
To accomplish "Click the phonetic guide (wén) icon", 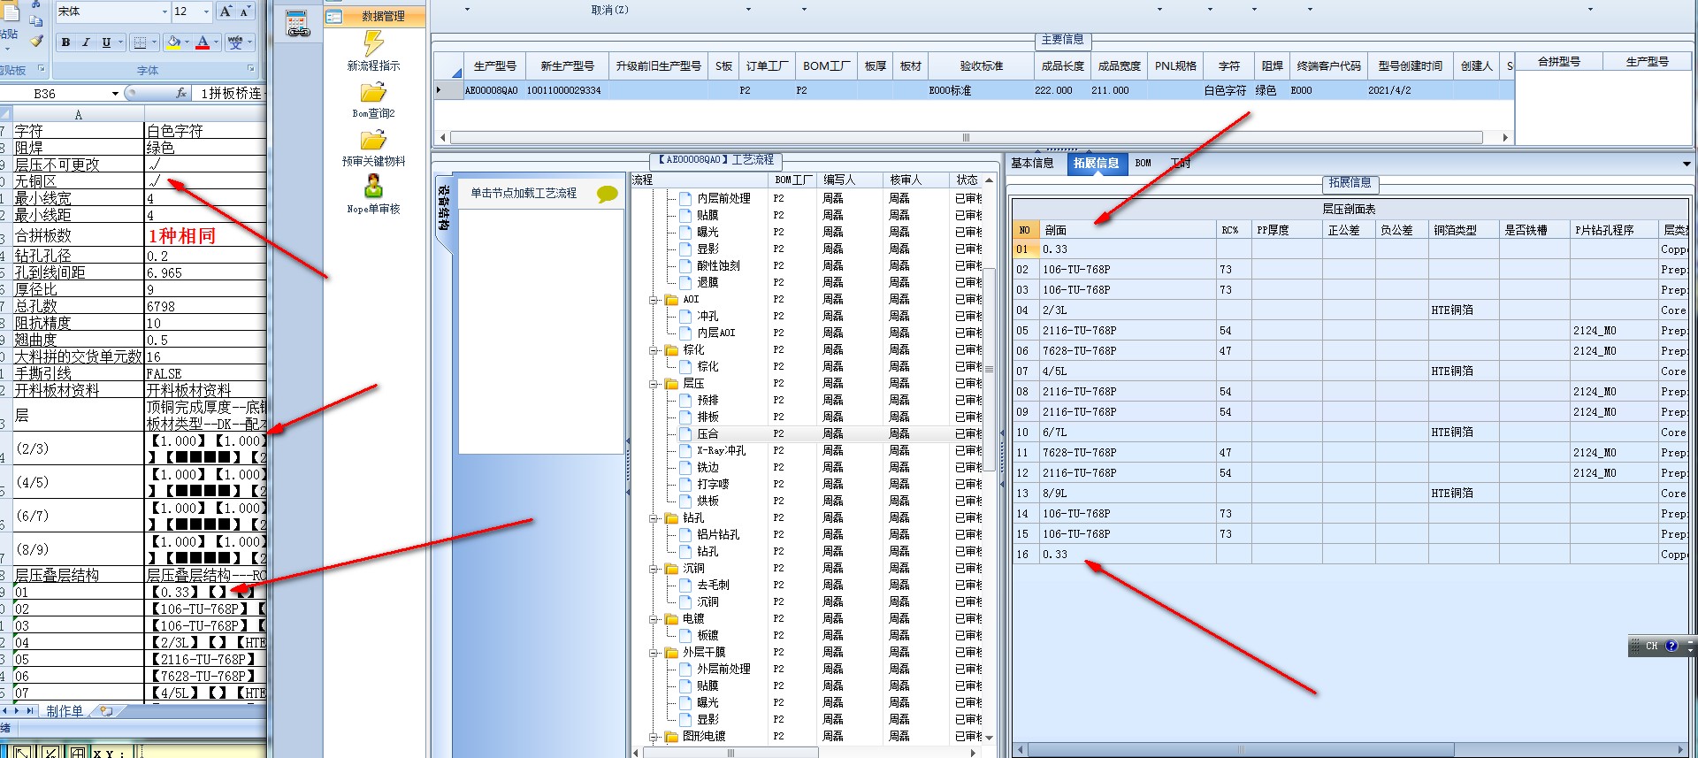I will point(235,42).
